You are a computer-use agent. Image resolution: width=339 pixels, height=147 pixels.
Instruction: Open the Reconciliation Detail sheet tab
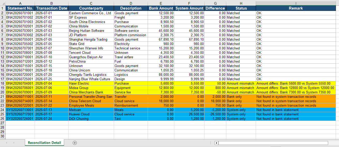(44, 143)
